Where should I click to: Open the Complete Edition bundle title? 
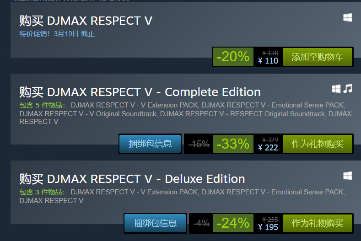pyautogui.click(x=140, y=92)
